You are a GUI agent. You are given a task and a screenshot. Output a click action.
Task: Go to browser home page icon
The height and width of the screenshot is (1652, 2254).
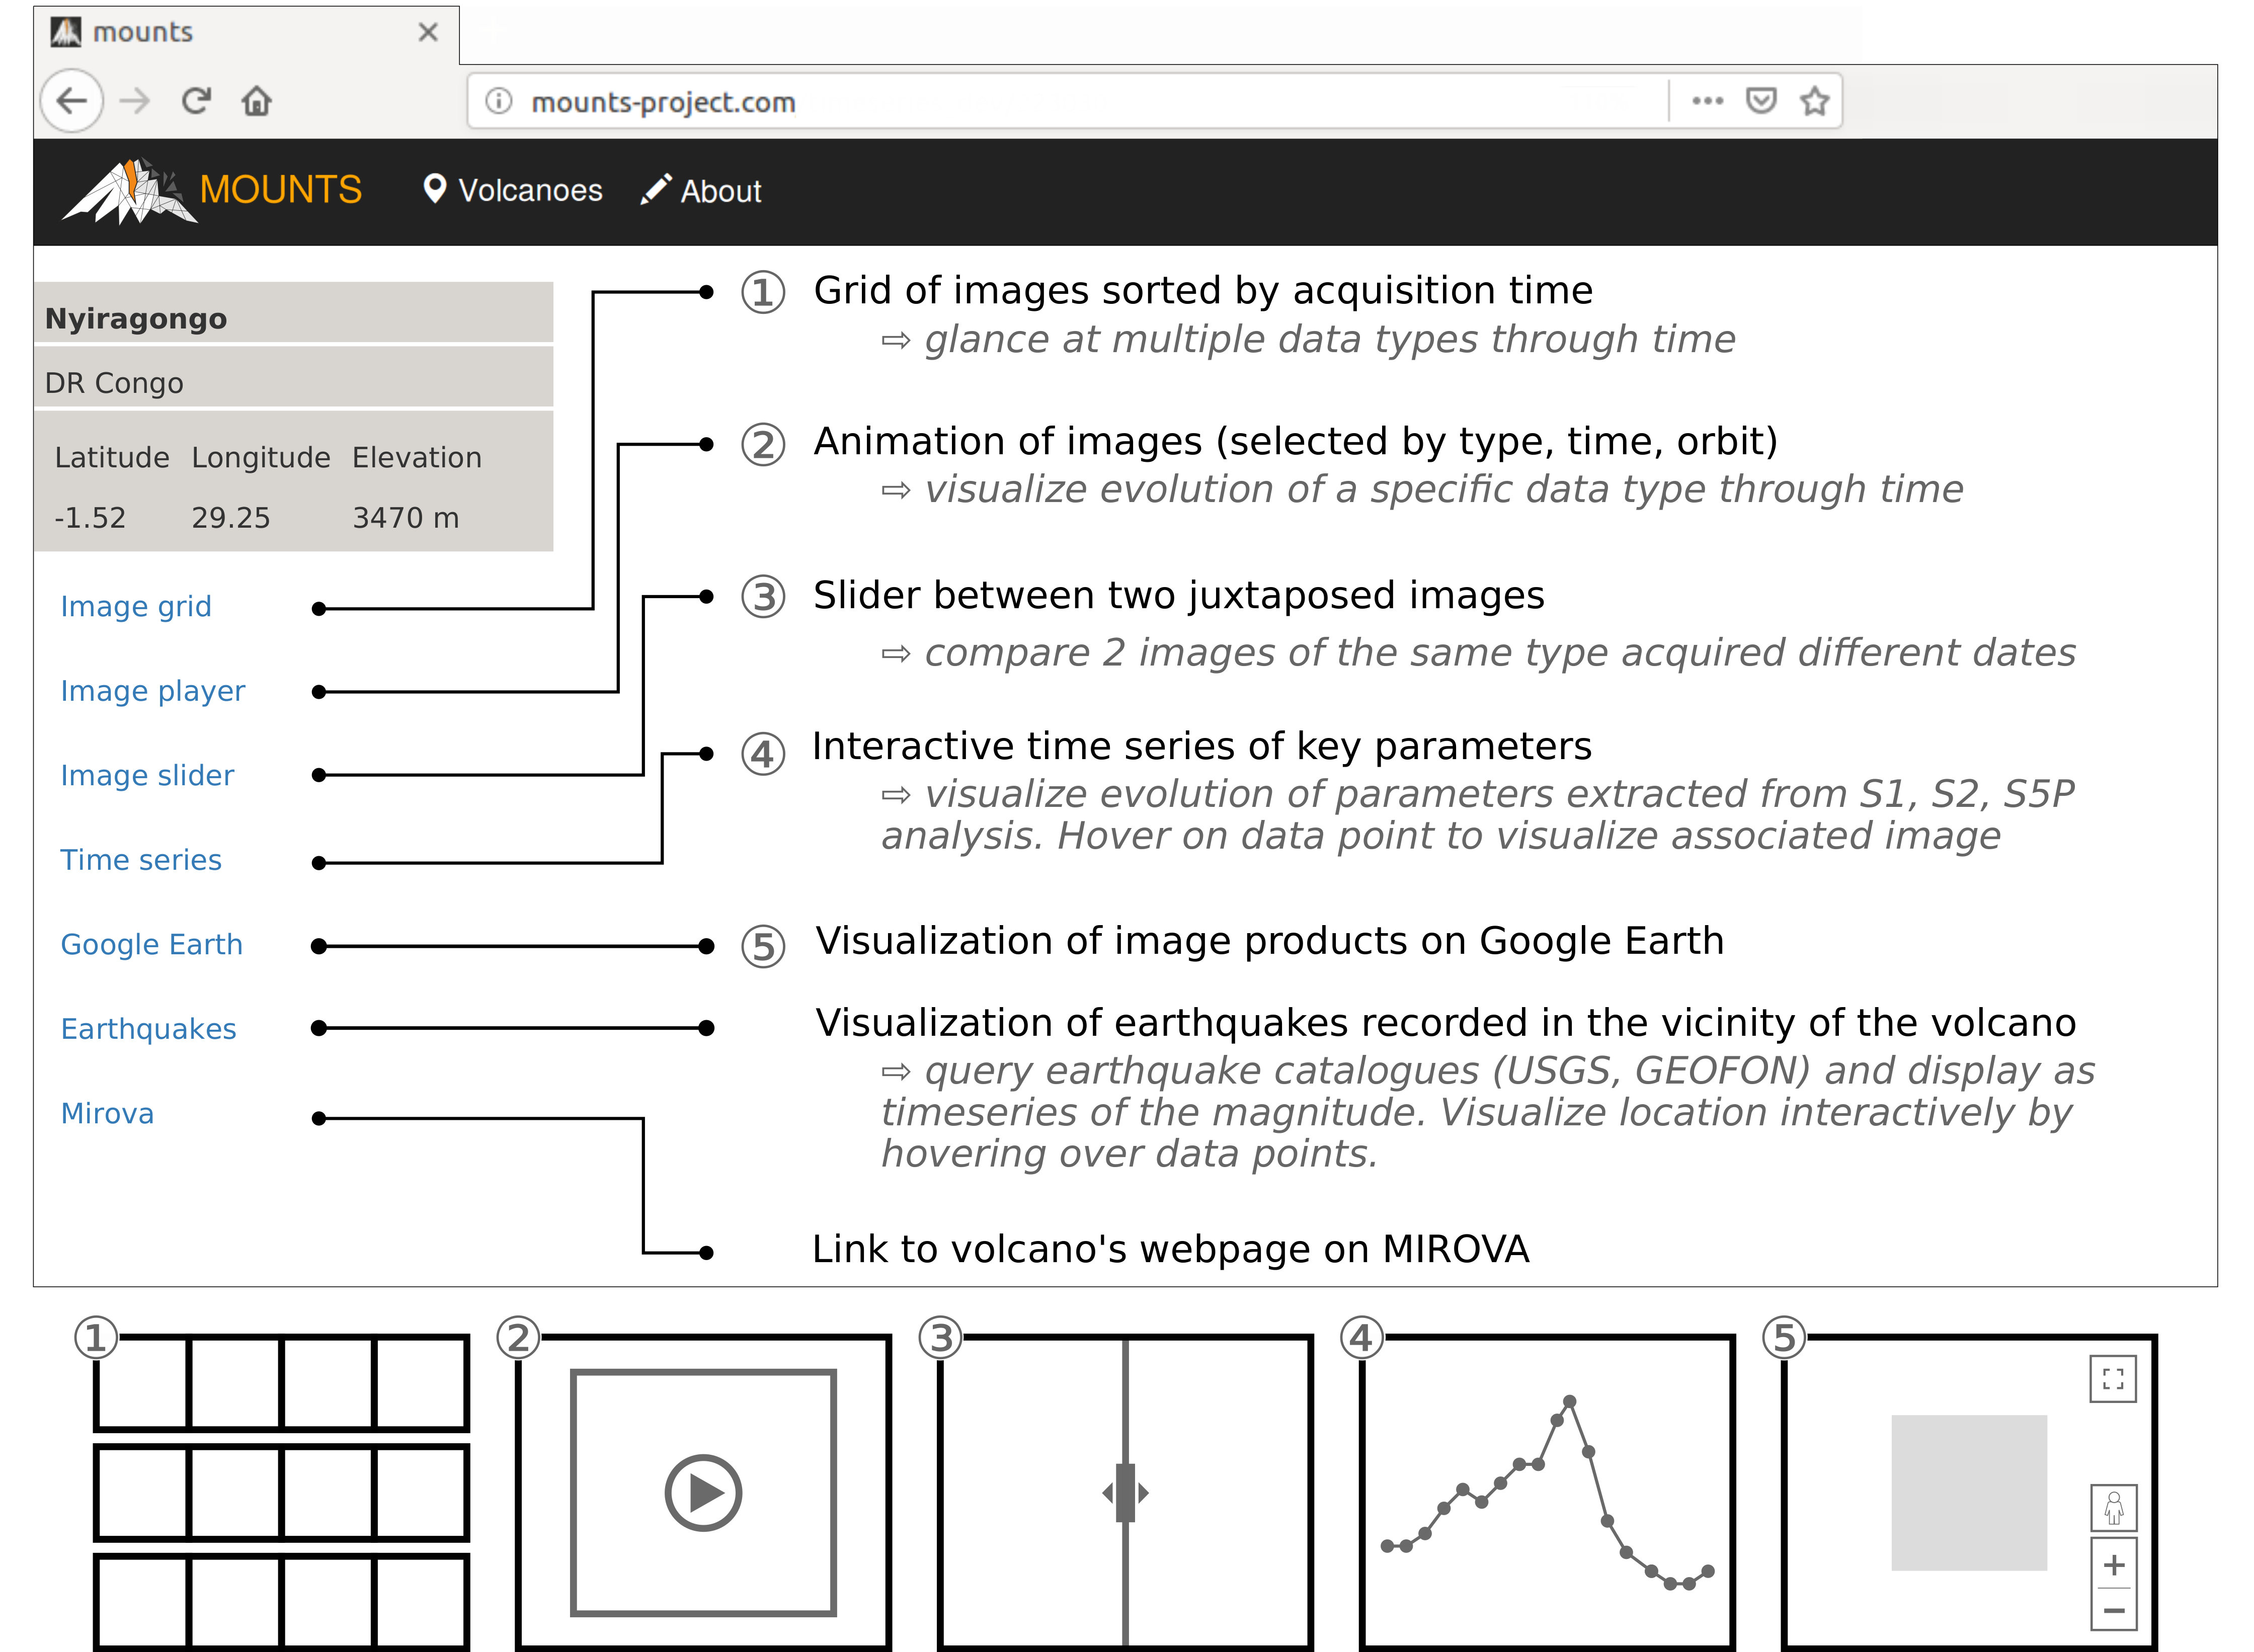(257, 101)
